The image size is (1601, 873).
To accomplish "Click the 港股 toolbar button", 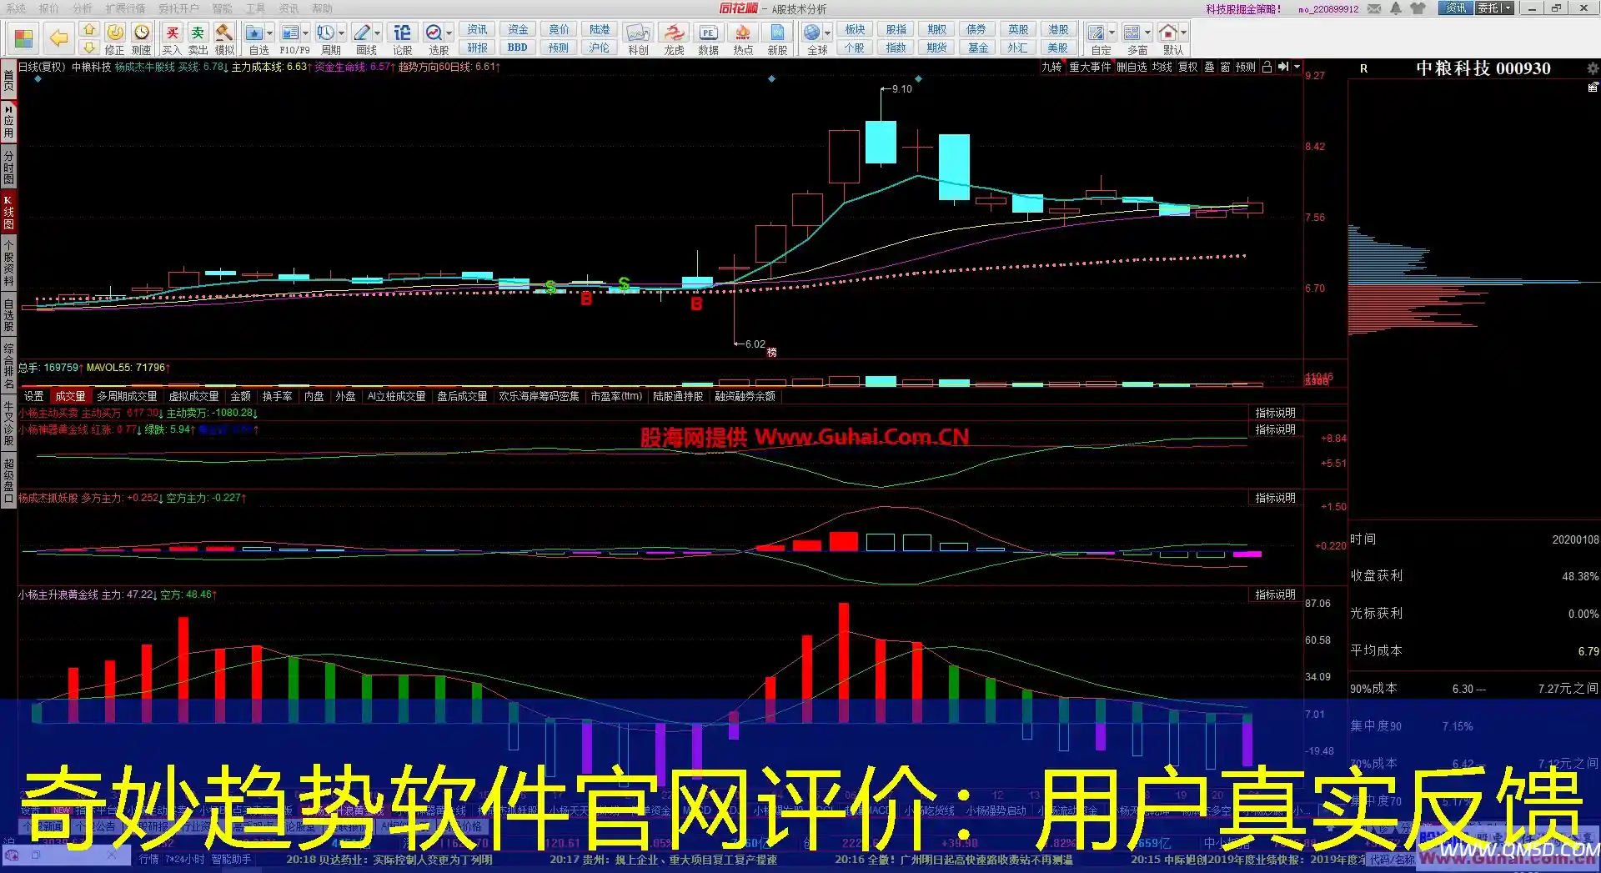I will [x=1058, y=30].
